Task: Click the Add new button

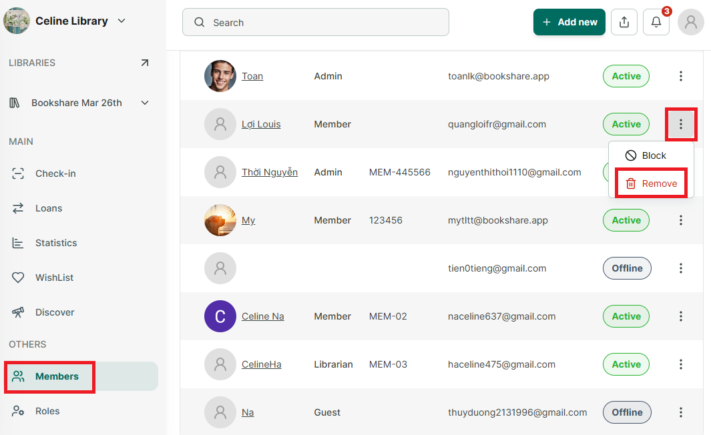Action: (x=569, y=22)
